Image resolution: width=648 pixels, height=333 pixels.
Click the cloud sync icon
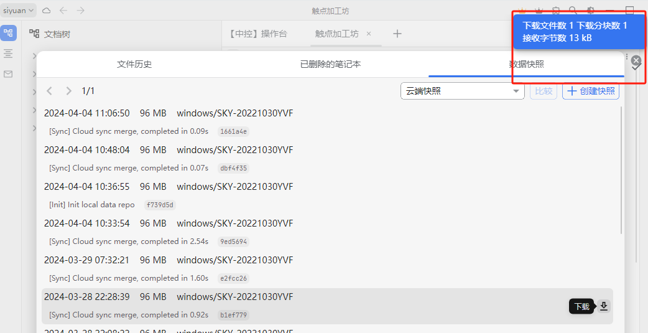click(47, 11)
